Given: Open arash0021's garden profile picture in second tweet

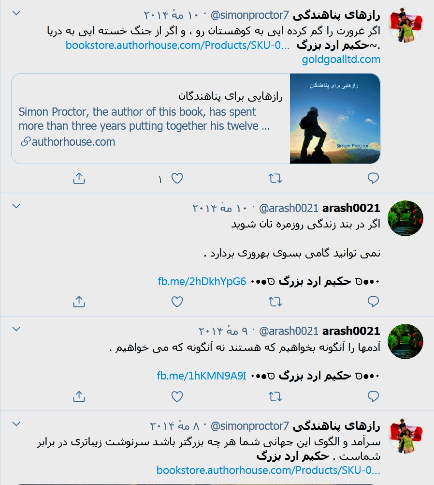Looking at the screenshot, I should click(x=405, y=218).
